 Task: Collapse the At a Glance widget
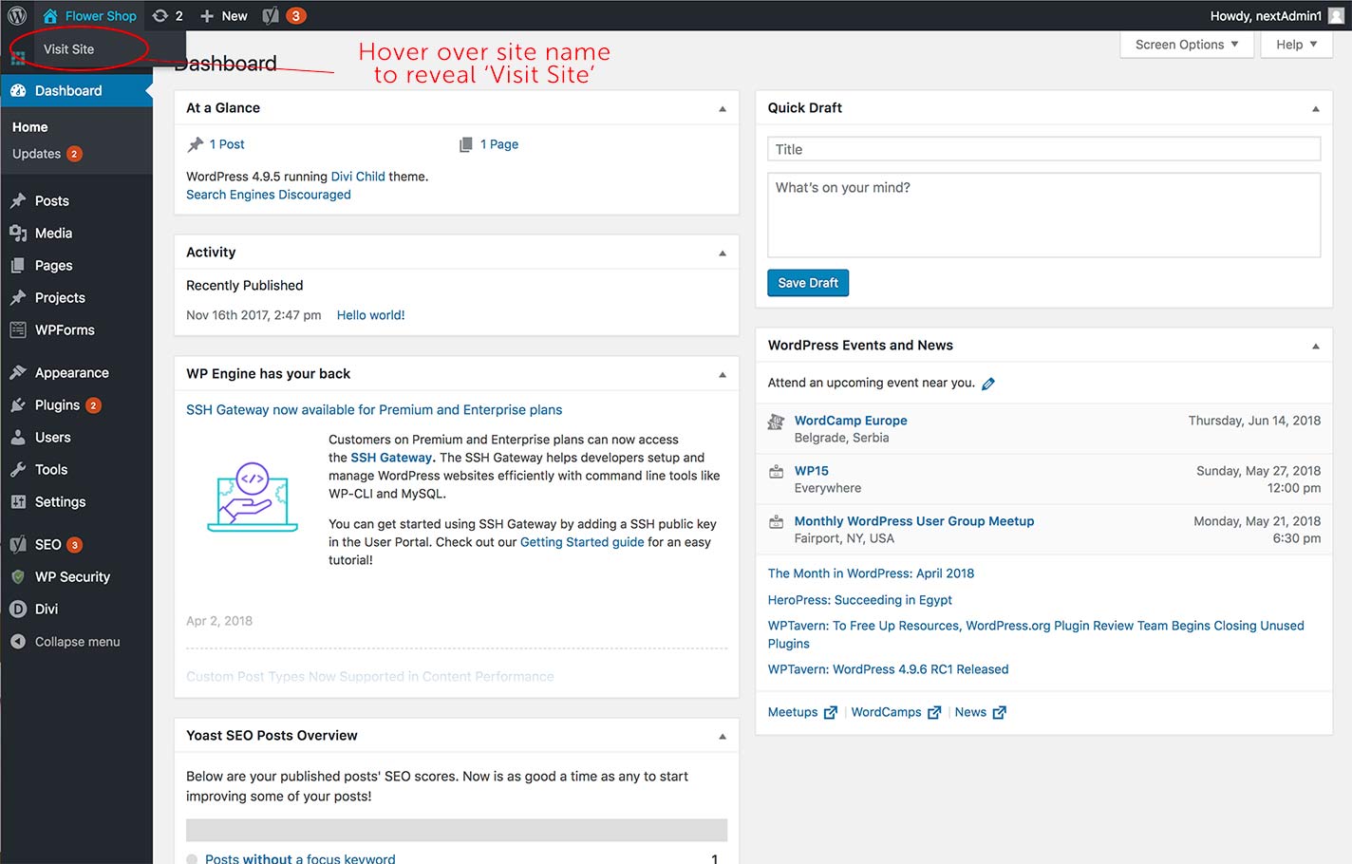[x=723, y=108]
